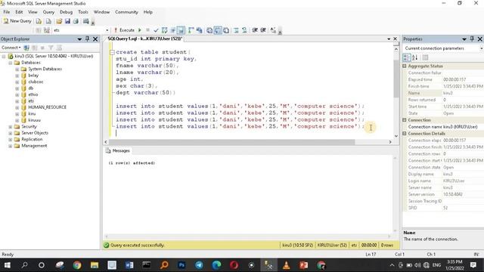The image size is (484, 272).
Task: Open the Community menu
Action: 126,12
